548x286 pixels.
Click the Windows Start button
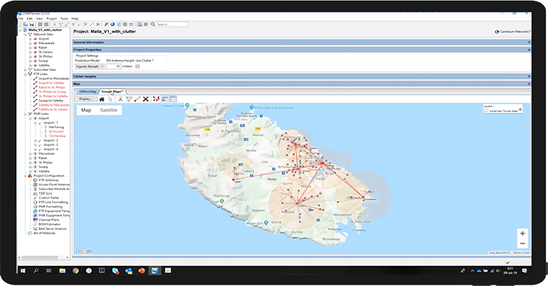(x=23, y=271)
